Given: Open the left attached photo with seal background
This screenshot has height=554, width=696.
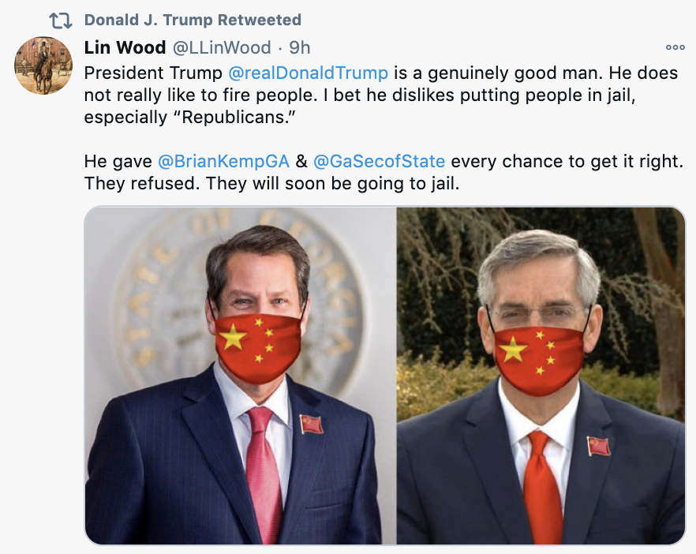Looking at the screenshot, I should tap(240, 376).
